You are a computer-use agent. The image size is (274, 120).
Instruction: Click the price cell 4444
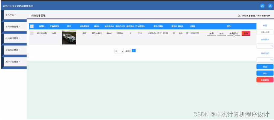(109, 33)
